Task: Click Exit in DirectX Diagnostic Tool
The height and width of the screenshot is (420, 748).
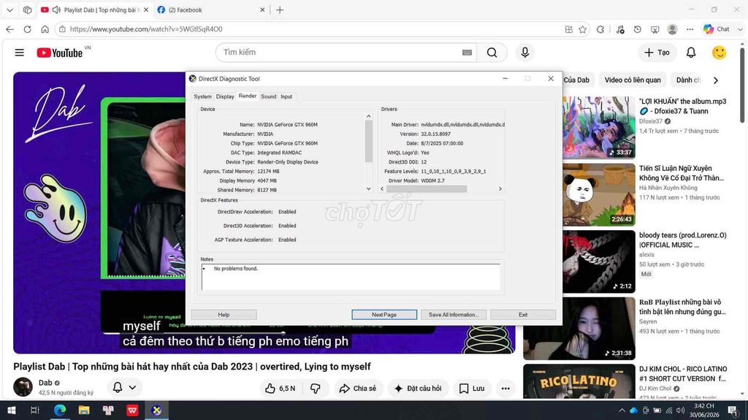Action: point(523,315)
